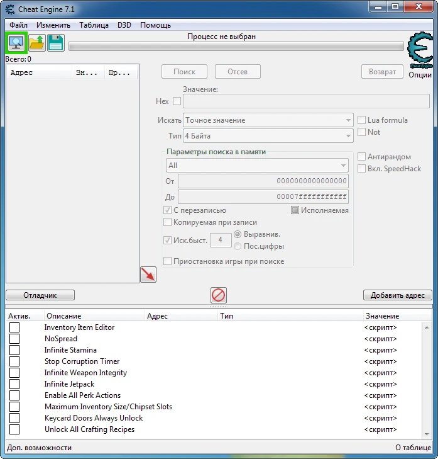Click the Отсев button
The width and height of the screenshot is (438, 459).
[238, 72]
